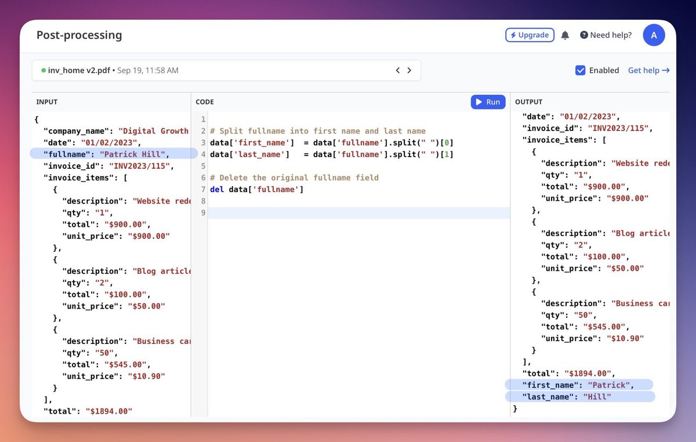Click the "qty": "50" line in the input
This screenshot has width=696, height=442.
click(90, 353)
